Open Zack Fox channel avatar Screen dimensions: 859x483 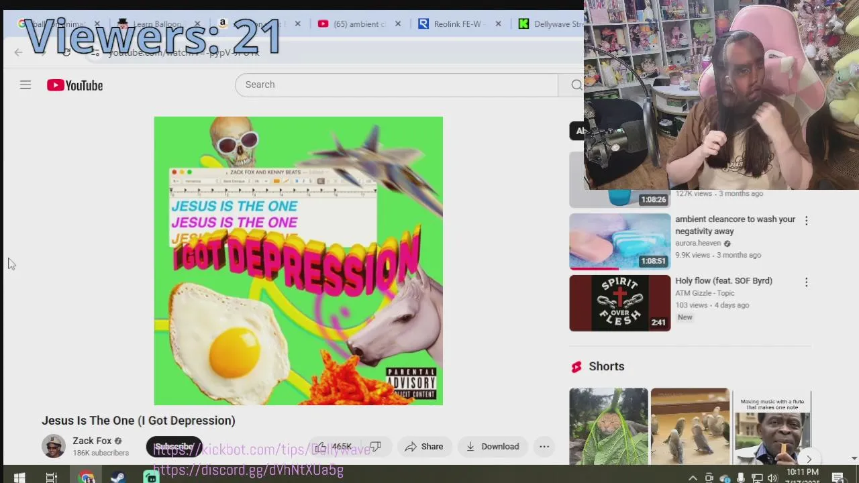pos(54,446)
